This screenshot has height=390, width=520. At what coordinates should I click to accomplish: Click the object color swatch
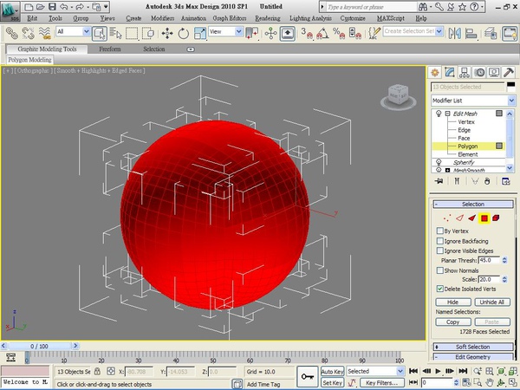pos(511,87)
